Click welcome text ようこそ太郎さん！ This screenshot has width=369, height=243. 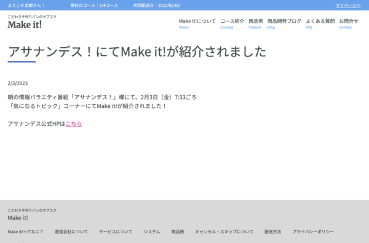pyautogui.click(x=26, y=6)
